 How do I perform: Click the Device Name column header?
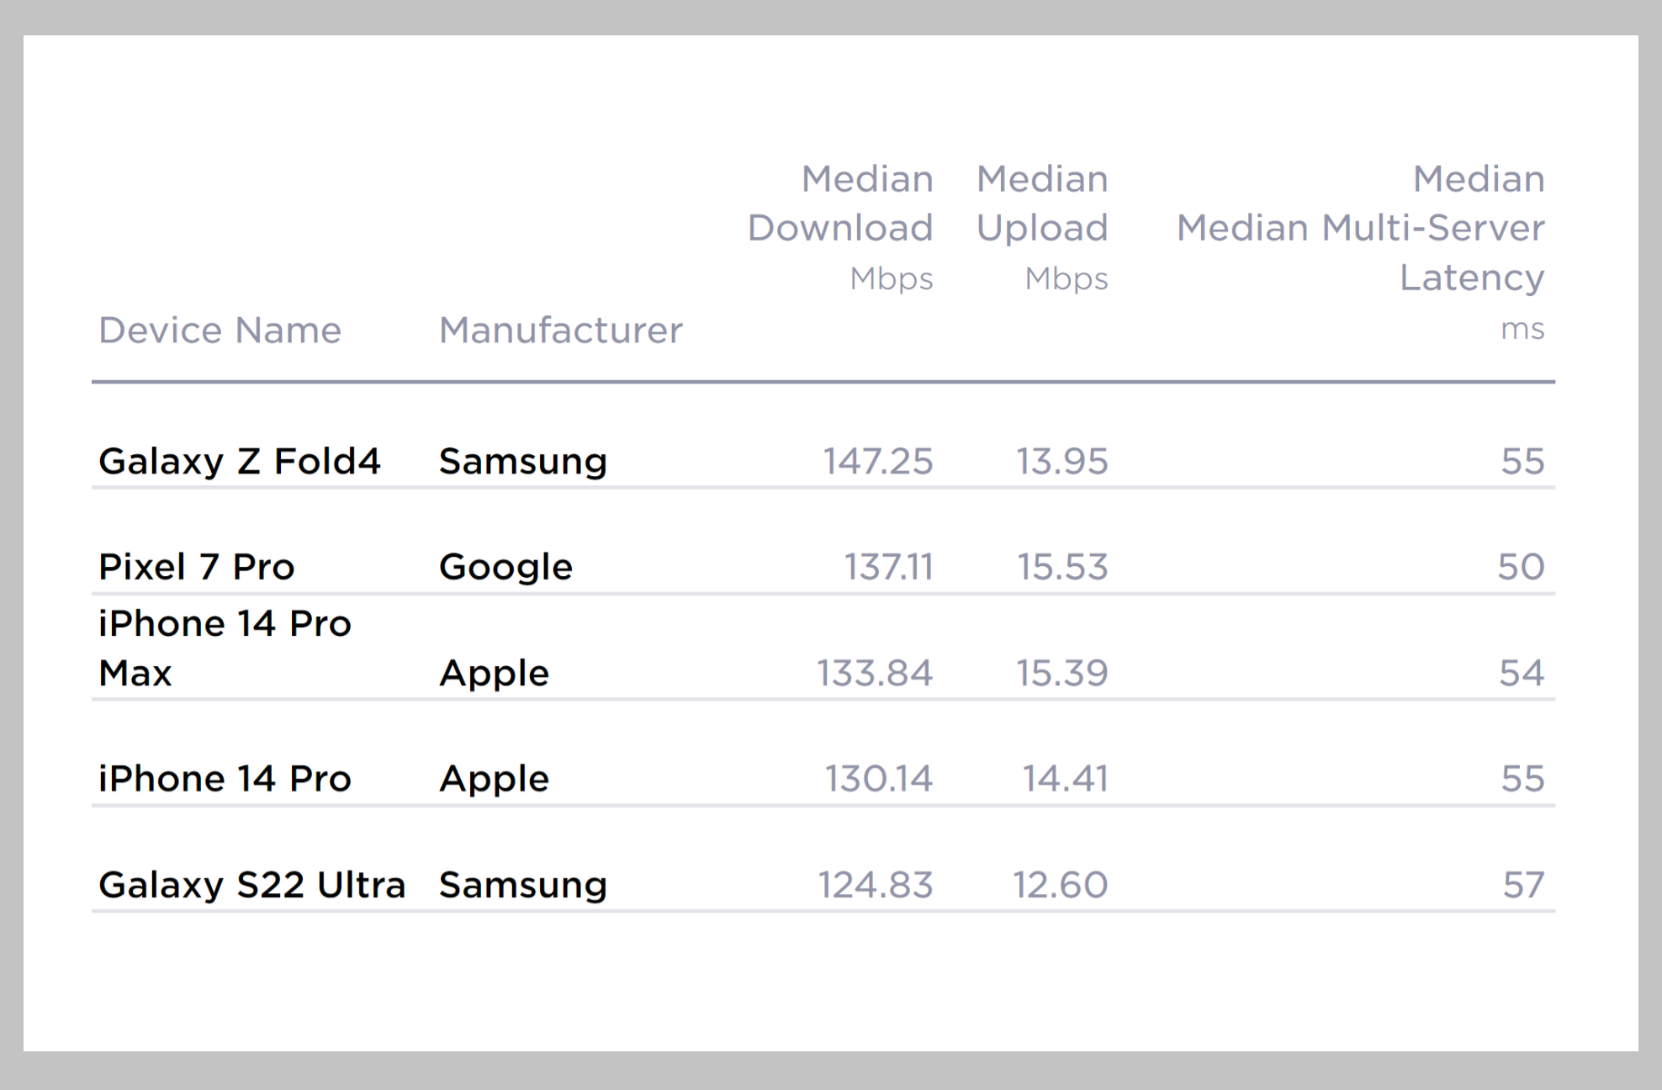(220, 331)
